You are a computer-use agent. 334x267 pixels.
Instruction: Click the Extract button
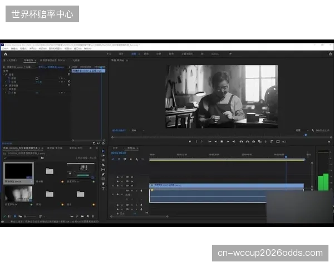(x=248, y=142)
